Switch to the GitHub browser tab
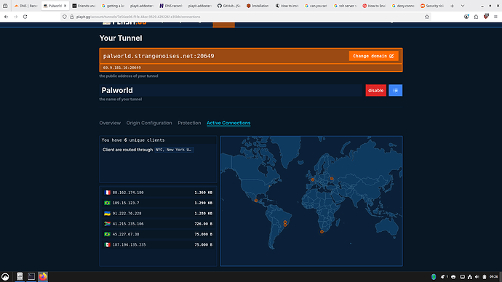Viewport: 502px width, 282px height. point(229,6)
